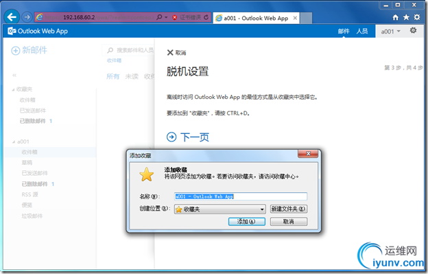Image resolution: width=428 pixels, height=274 pixels.
Task: Click the Outlook Web App logo
Action: tap(38, 31)
